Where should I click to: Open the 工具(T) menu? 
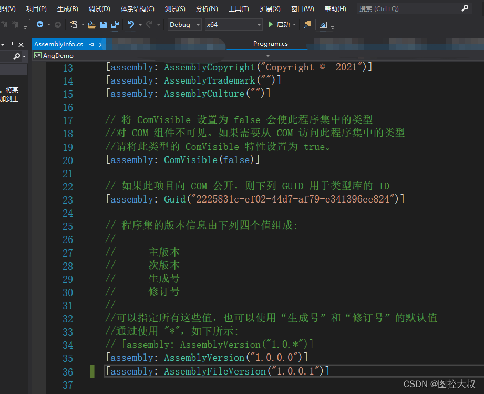(239, 8)
